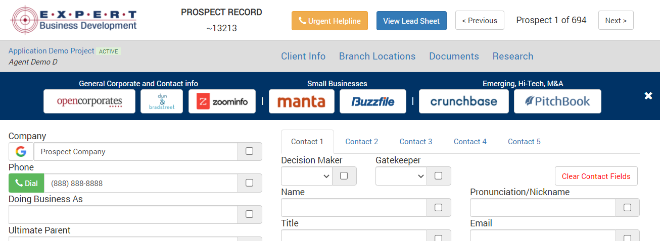
Task: Switch to the Contact 1 tab
Action: pyautogui.click(x=307, y=142)
